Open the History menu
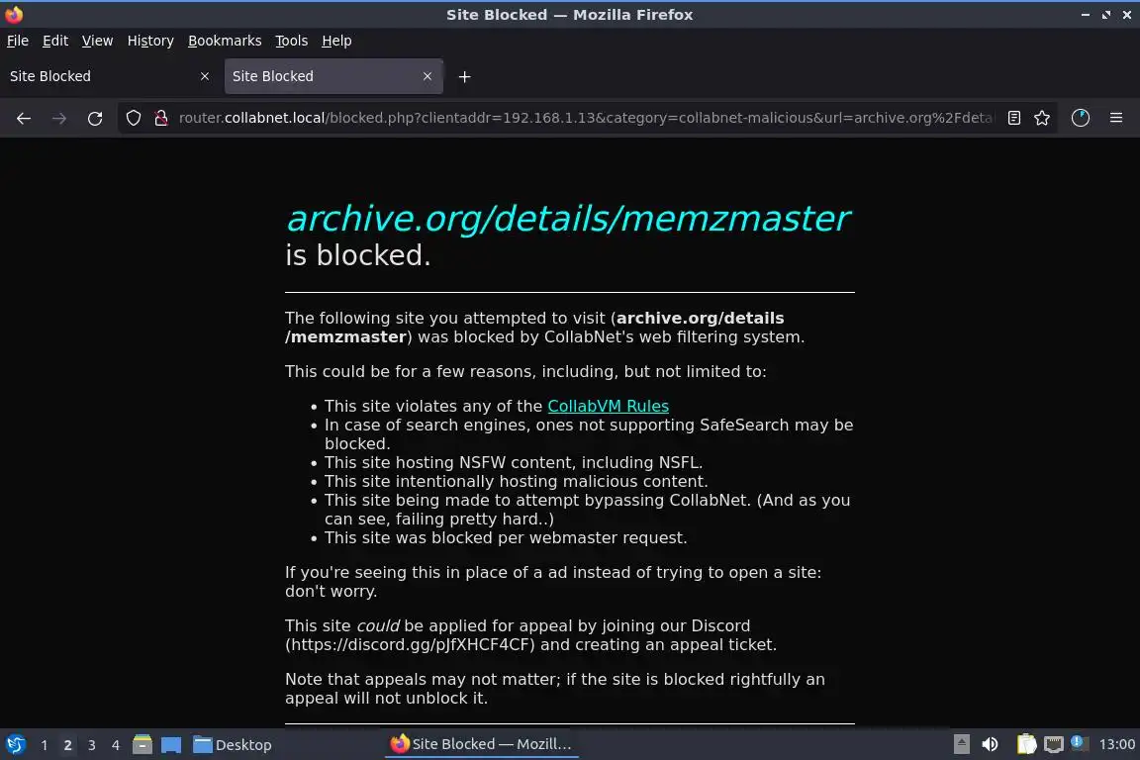This screenshot has height=760, width=1140. point(150,41)
